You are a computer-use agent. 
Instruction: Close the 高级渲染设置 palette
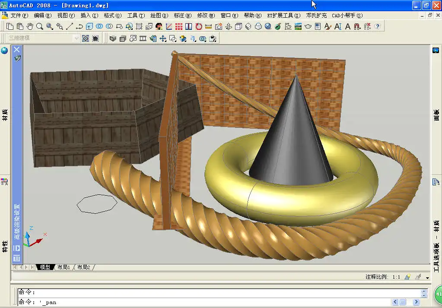16,50
